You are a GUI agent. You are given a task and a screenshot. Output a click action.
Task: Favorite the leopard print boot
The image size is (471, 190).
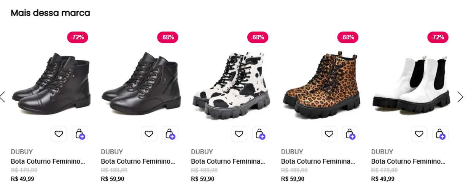coord(329,134)
